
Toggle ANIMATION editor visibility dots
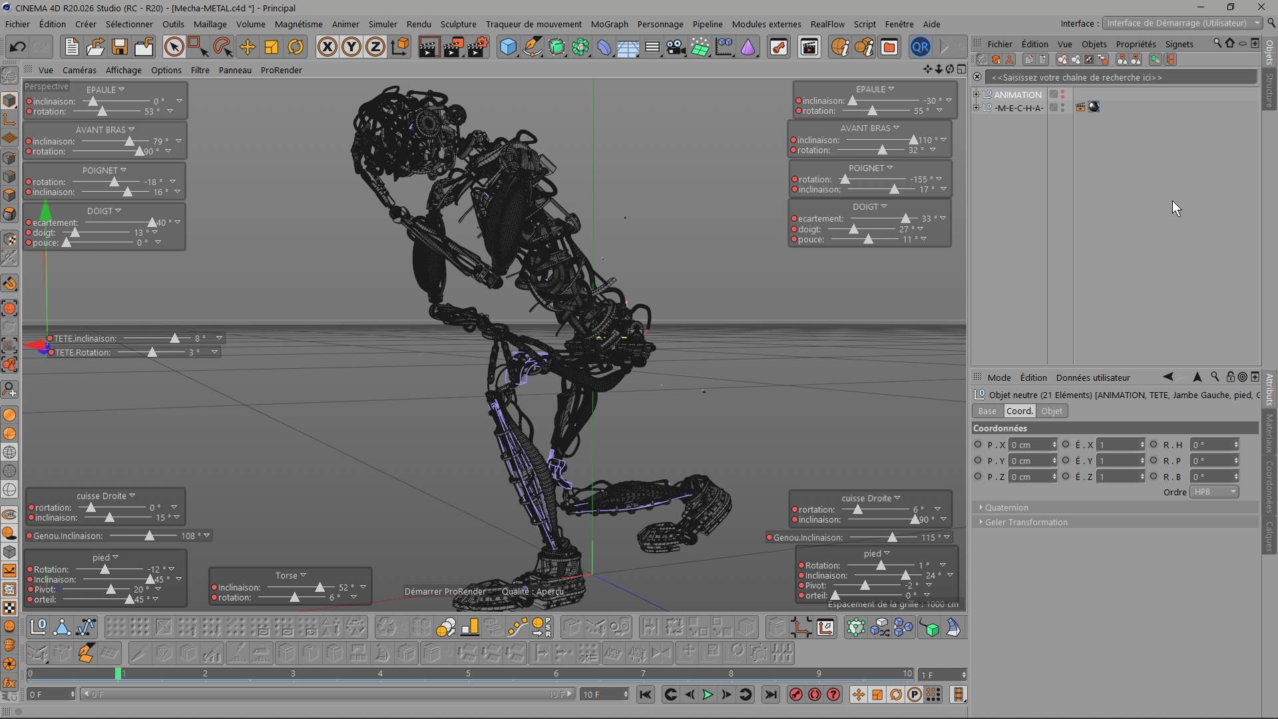[1063, 95]
